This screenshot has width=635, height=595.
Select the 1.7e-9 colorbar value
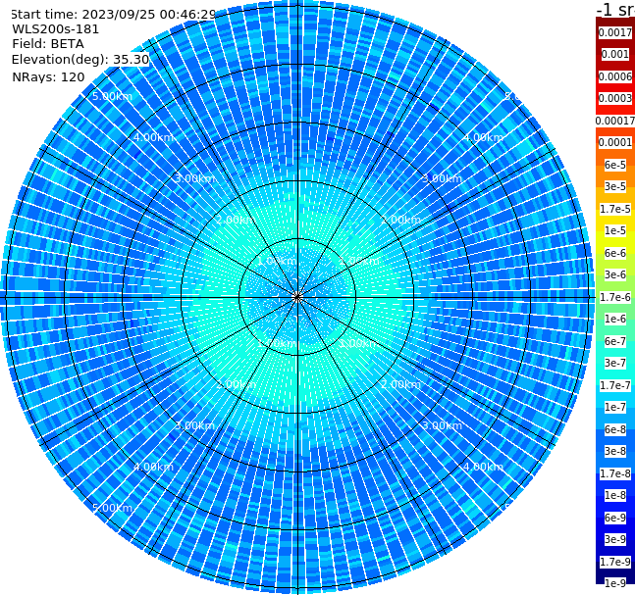pyautogui.click(x=615, y=562)
